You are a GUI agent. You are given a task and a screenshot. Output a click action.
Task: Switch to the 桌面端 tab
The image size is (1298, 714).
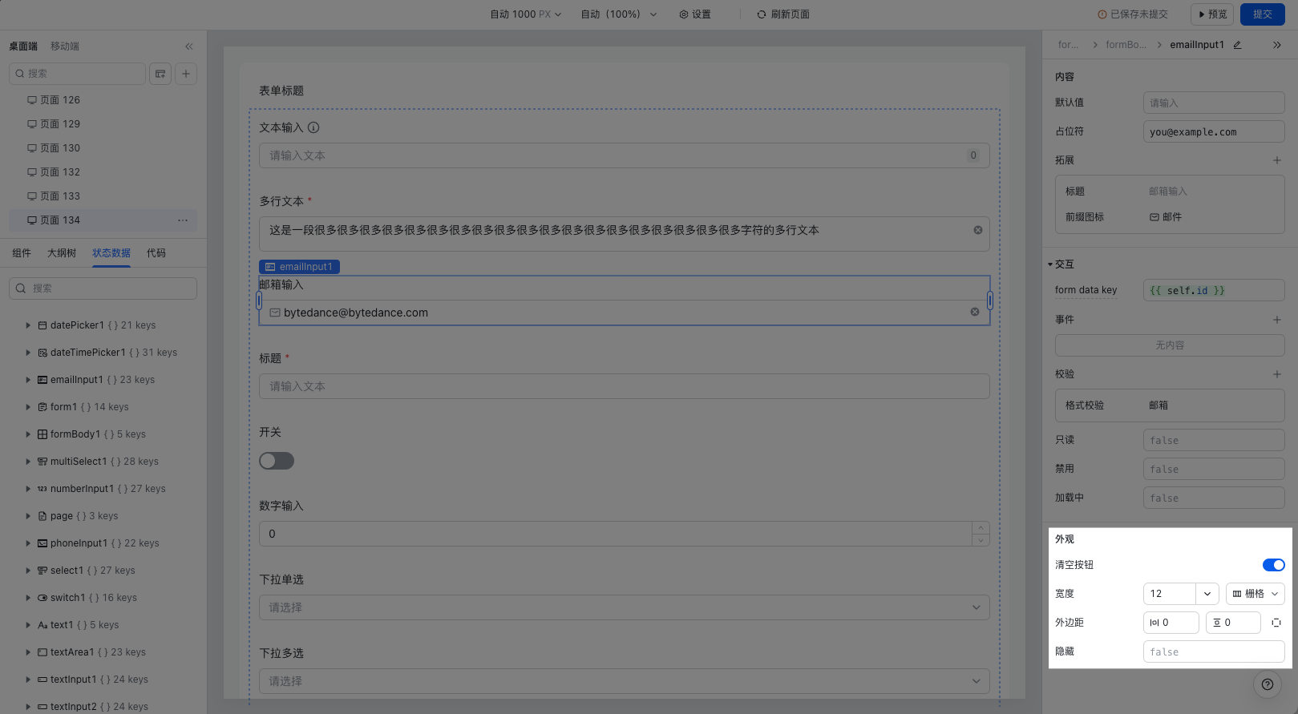click(23, 46)
